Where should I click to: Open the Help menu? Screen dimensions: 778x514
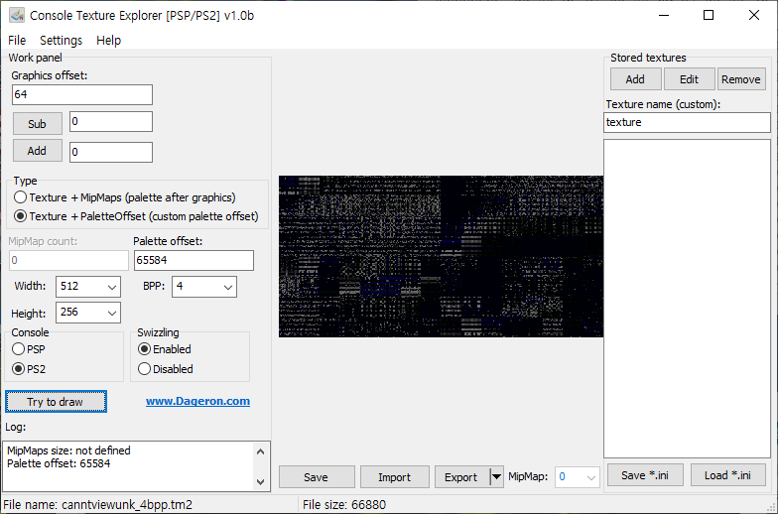(109, 40)
